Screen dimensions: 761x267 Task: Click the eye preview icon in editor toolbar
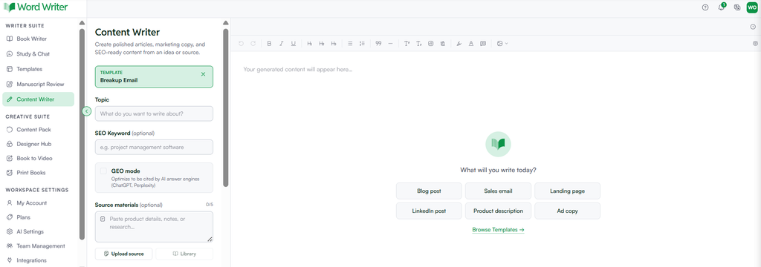755,44
